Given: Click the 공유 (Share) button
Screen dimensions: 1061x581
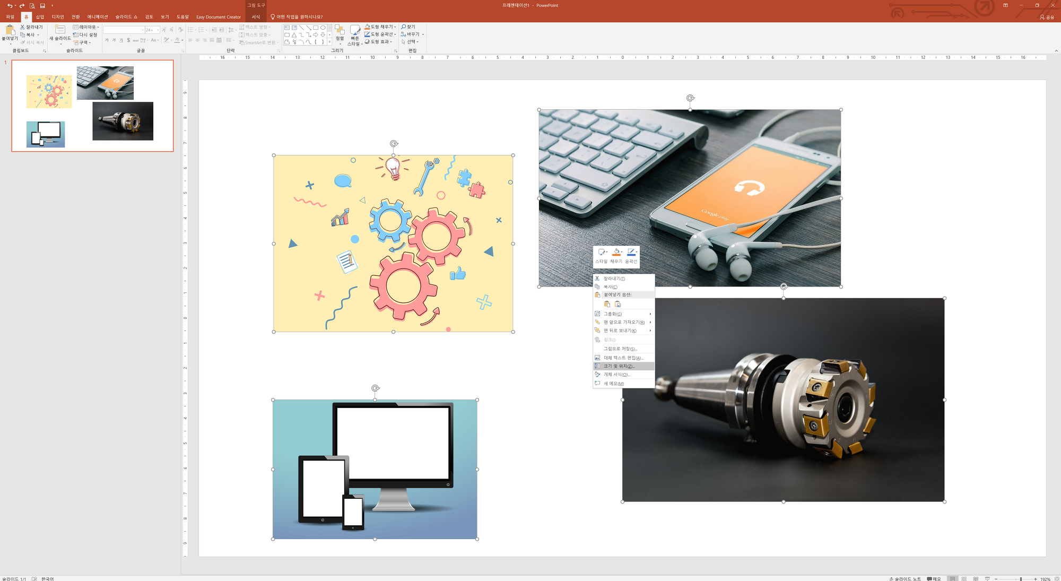Looking at the screenshot, I should pyautogui.click(x=1047, y=17).
